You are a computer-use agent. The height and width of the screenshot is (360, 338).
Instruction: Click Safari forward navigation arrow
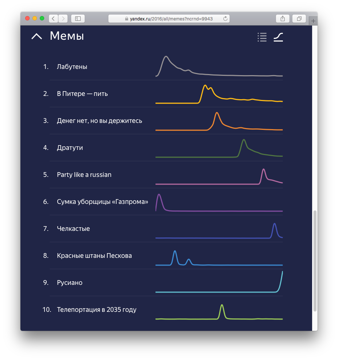point(63,18)
